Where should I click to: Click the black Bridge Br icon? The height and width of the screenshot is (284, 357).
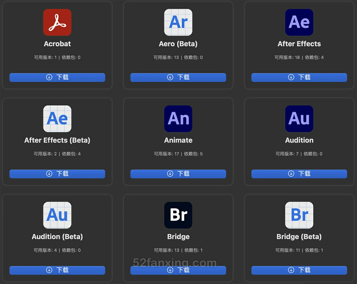(x=178, y=215)
